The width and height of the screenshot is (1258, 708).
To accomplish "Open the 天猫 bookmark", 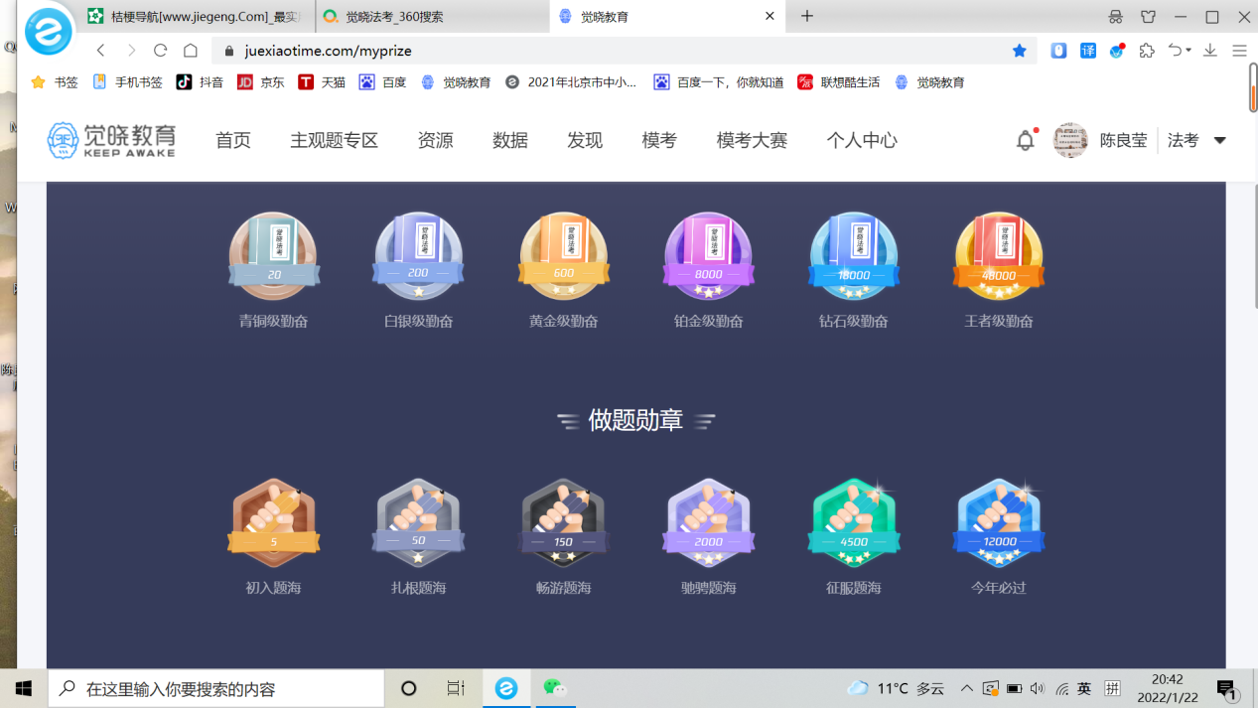I will 322,82.
